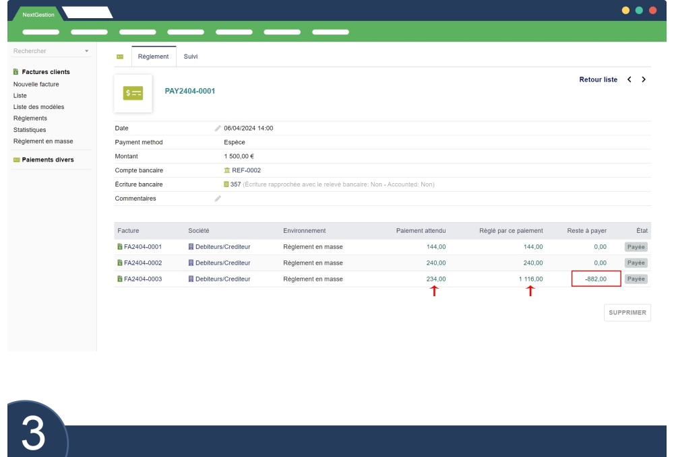The width and height of the screenshot is (674, 457).
Task: Click inside the Rechercher search field
Action: click(x=40, y=51)
